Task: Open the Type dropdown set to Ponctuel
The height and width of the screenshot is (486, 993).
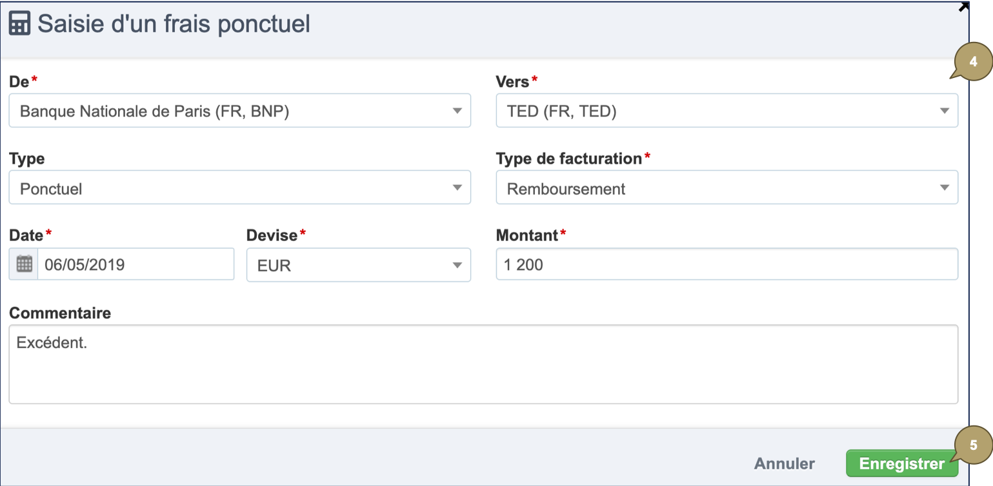Action: coord(239,188)
